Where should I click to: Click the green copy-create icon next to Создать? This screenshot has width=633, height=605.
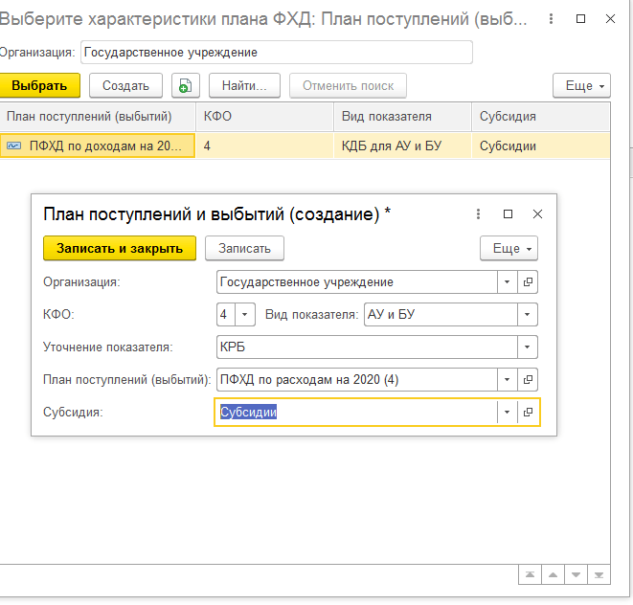tap(185, 85)
